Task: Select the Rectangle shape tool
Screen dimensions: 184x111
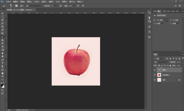Action: (2, 70)
